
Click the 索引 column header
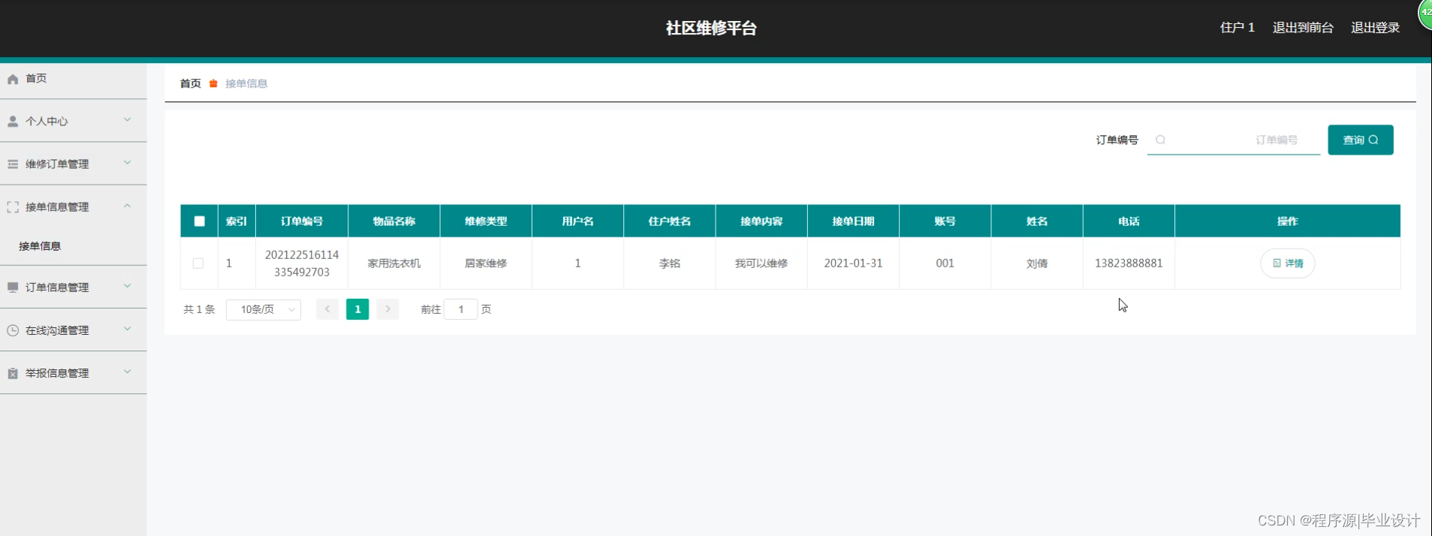(x=237, y=221)
